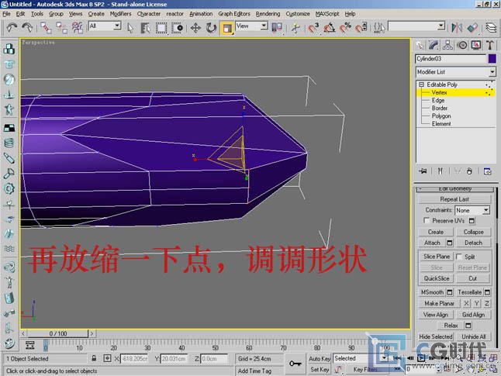This screenshot has width=501, height=376.
Task: Select the Select and Link tool
Action: [x=46, y=28]
